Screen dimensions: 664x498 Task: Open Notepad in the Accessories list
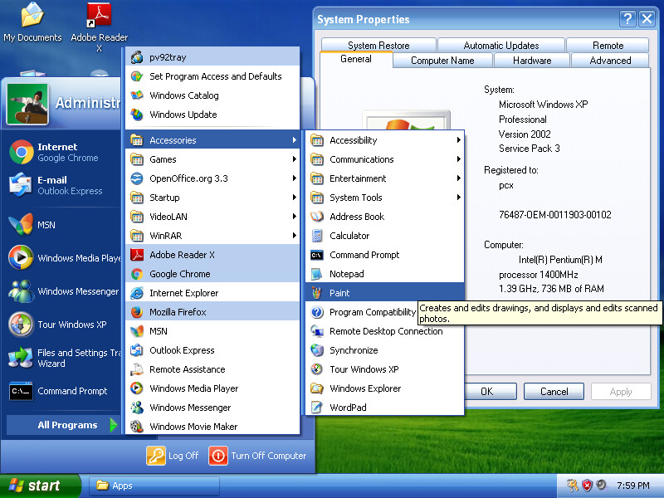[x=384, y=274]
